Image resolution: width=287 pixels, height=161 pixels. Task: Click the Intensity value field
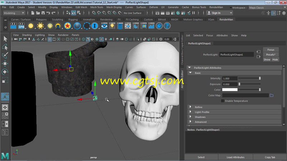[230, 78]
